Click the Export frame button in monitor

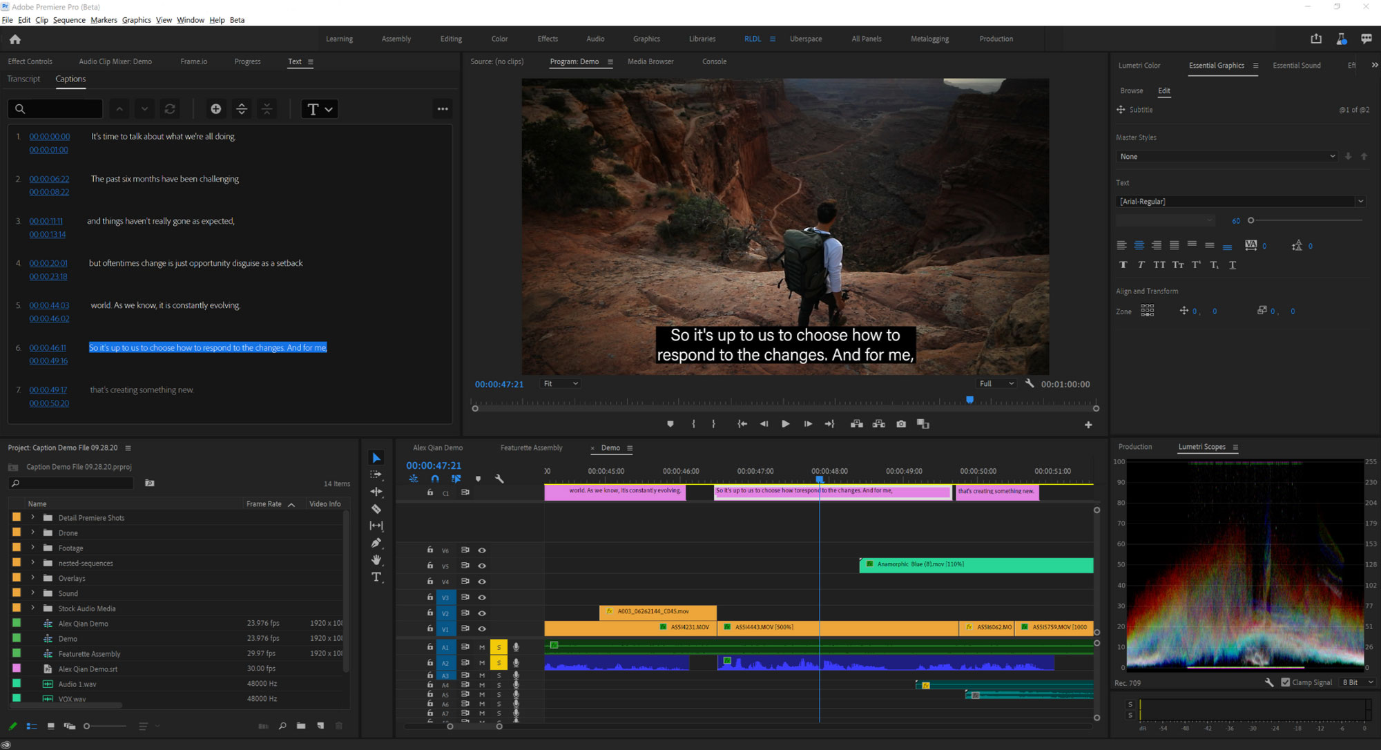(x=899, y=424)
